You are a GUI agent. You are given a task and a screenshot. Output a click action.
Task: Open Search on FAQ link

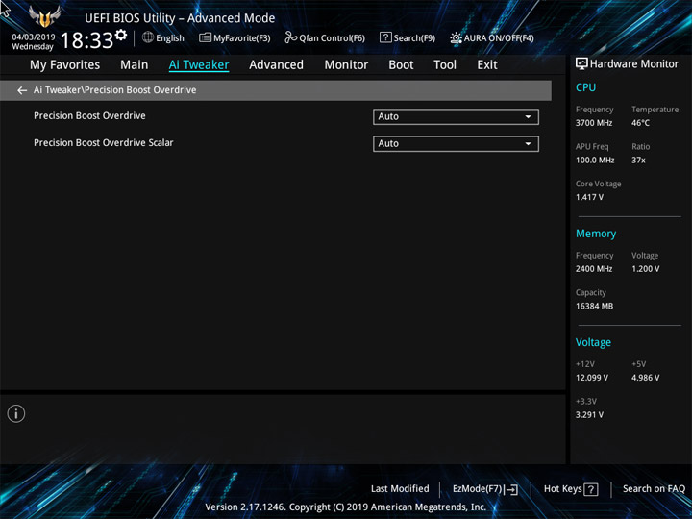[654, 489]
